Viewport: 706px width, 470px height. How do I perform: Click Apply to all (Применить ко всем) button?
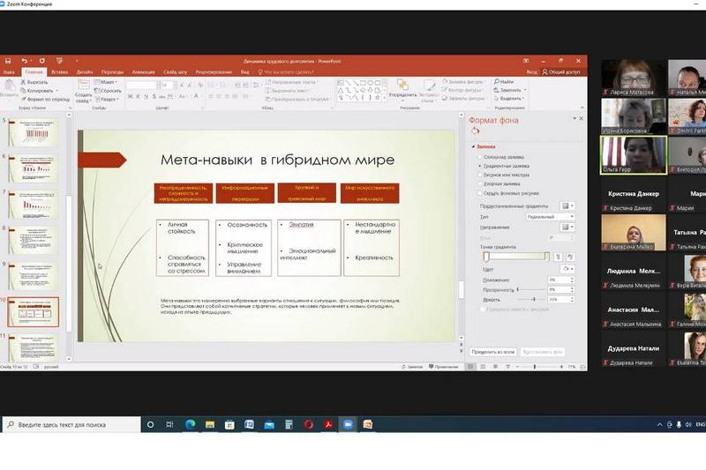point(493,351)
